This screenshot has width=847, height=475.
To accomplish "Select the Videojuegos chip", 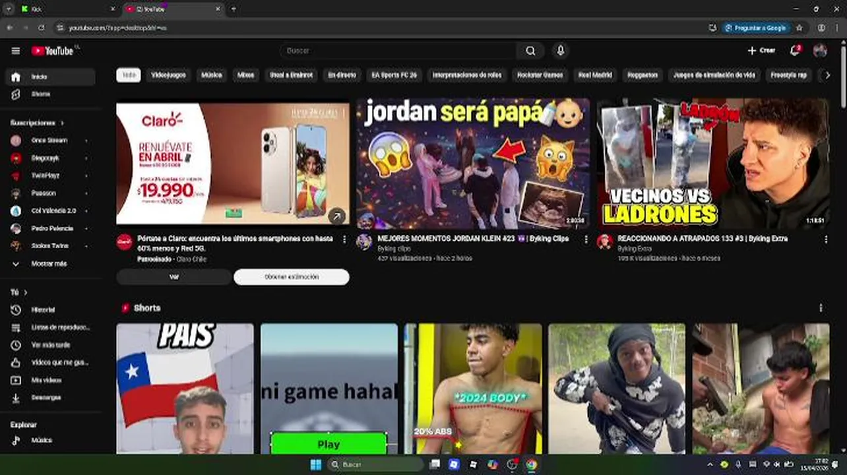I will 168,75.
